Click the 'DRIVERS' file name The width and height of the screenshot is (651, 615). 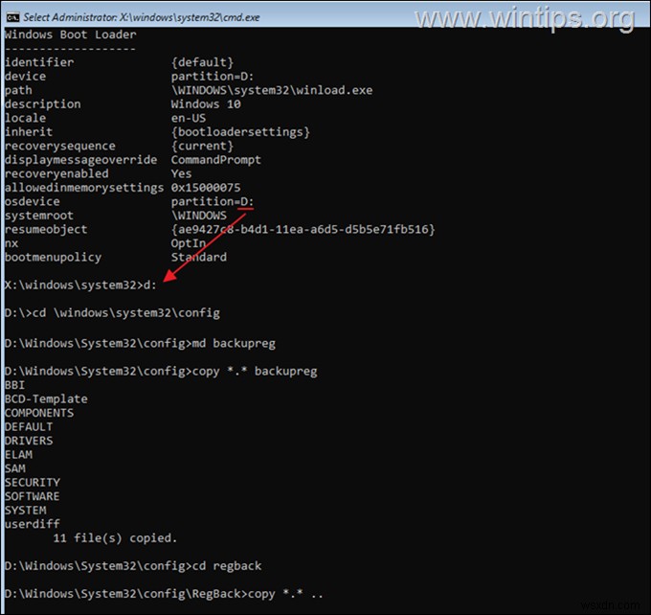click(29, 441)
